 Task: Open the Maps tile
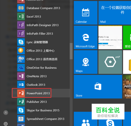[x=86, y=62]
